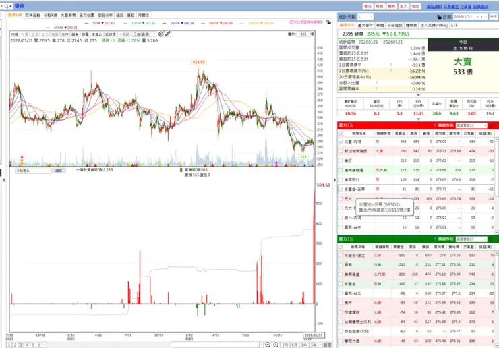
Task: Click the 414.43 high price label
Action: click(198, 63)
